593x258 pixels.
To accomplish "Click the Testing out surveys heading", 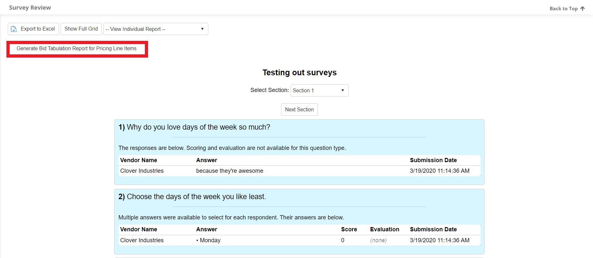I will click(x=299, y=72).
